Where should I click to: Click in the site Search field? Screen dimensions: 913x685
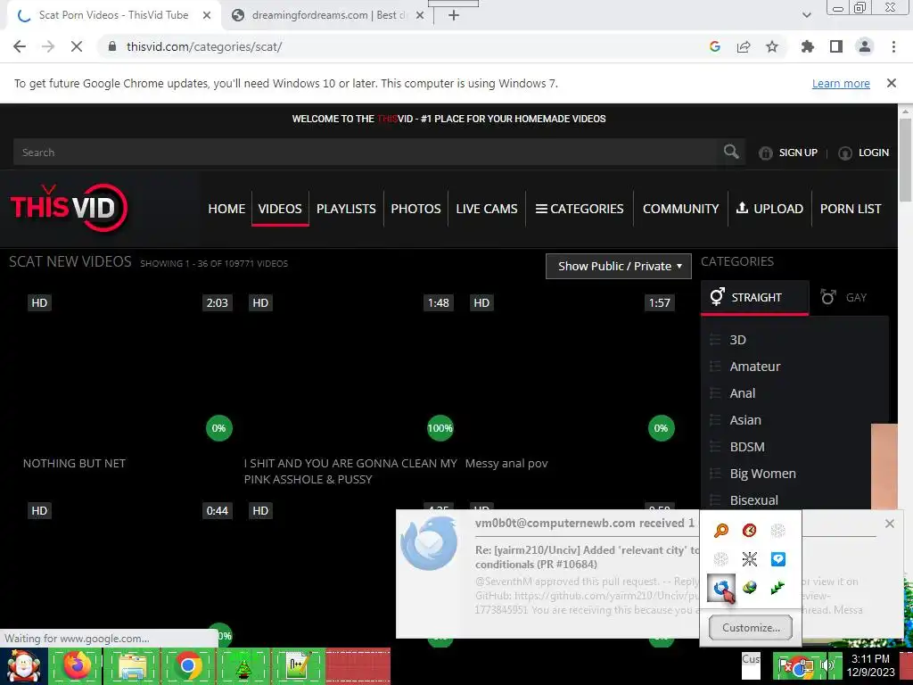coord(366,152)
